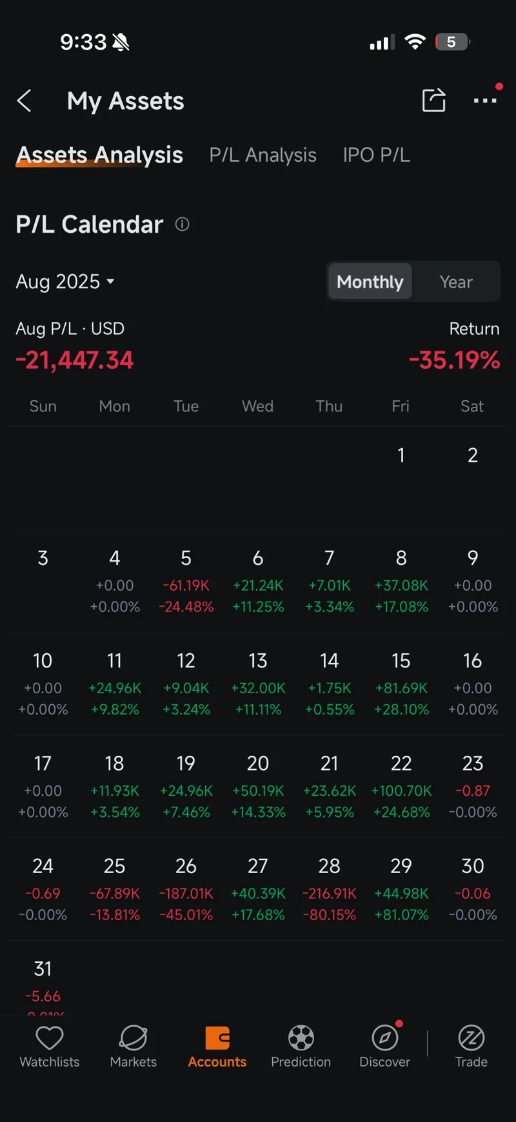Switch calendar view to Year
Viewport: 516px width, 1122px height.
456,282
